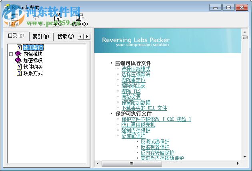This screenshot has width=252, height=171.
Task: Expand the 内建模块 tree node
Action: (11, 54)
